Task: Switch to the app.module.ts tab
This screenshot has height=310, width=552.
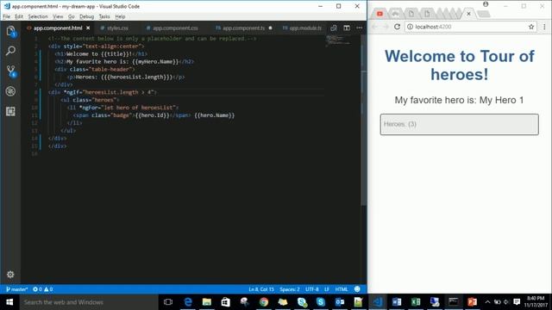Action: (304, 28)
